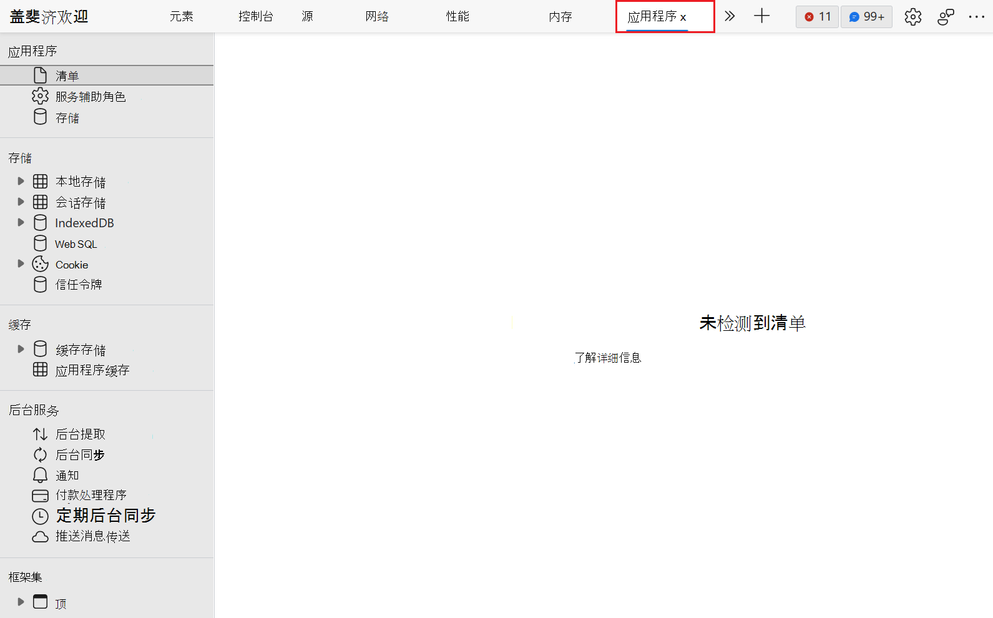Switch to the 源 tab
993x618 pixels.
(307, 16)
